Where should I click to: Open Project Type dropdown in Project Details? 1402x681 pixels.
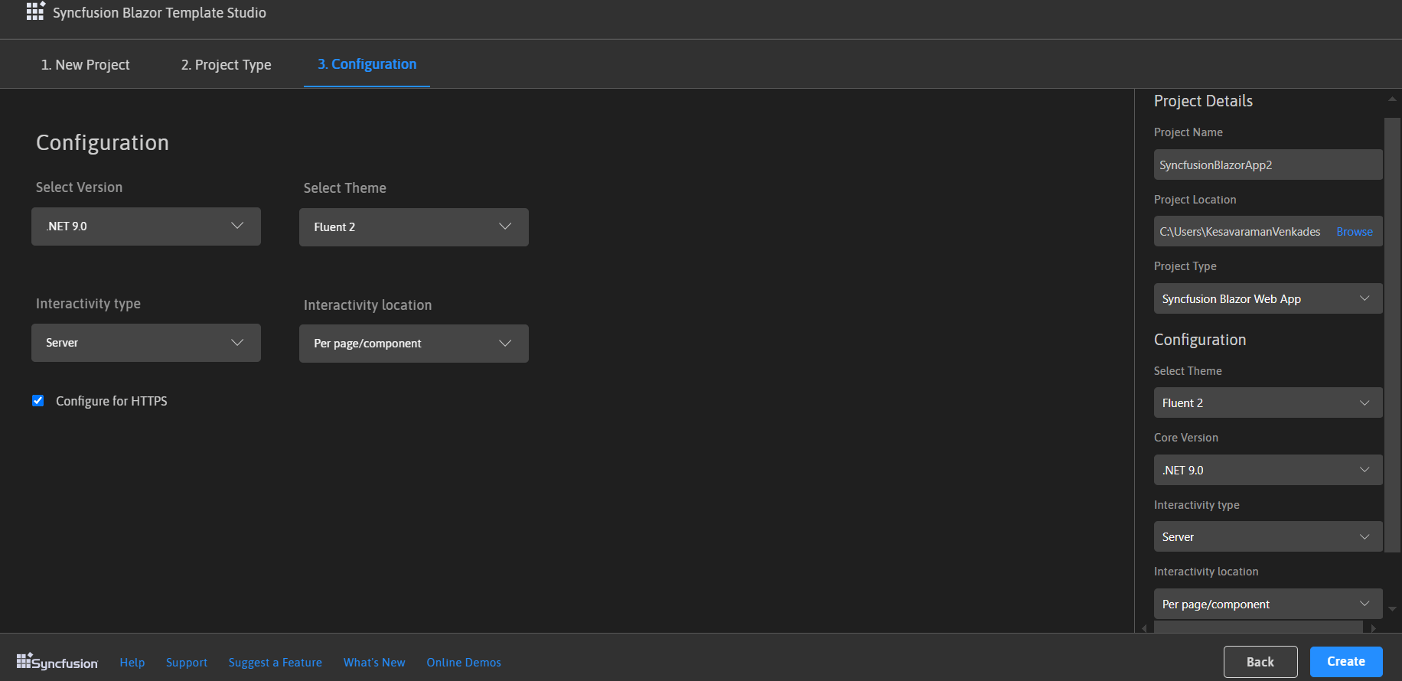(x=1268, y=298)
